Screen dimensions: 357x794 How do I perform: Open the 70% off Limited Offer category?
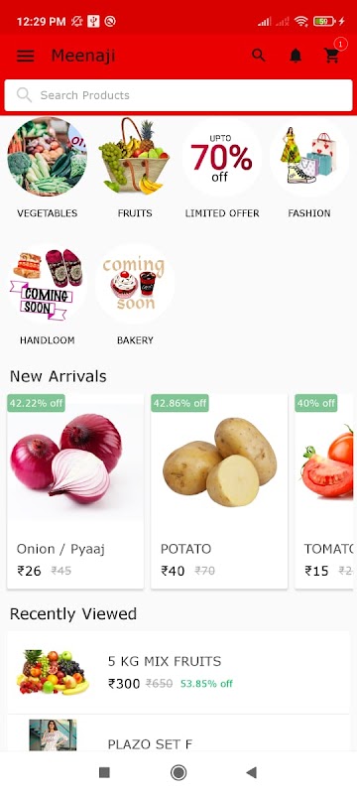pos(221,157)
